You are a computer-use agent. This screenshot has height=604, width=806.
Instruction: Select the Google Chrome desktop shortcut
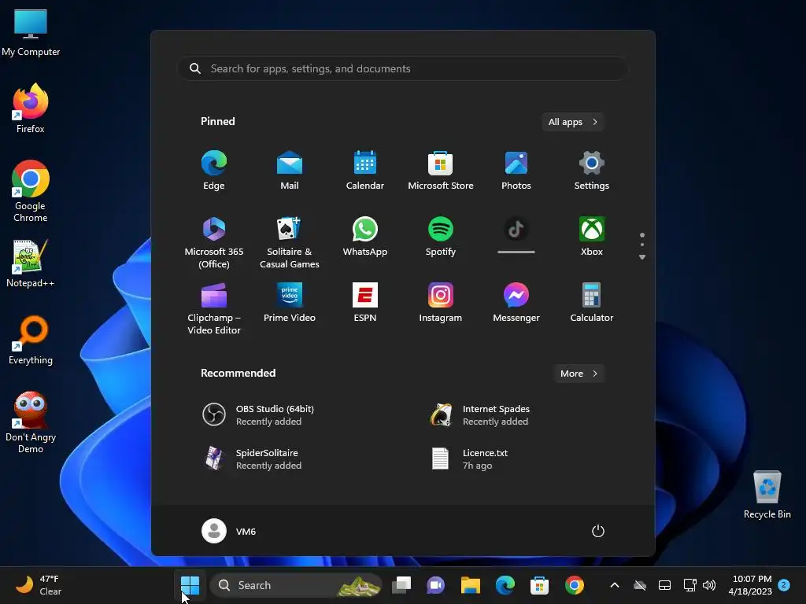tap(31, 191)
